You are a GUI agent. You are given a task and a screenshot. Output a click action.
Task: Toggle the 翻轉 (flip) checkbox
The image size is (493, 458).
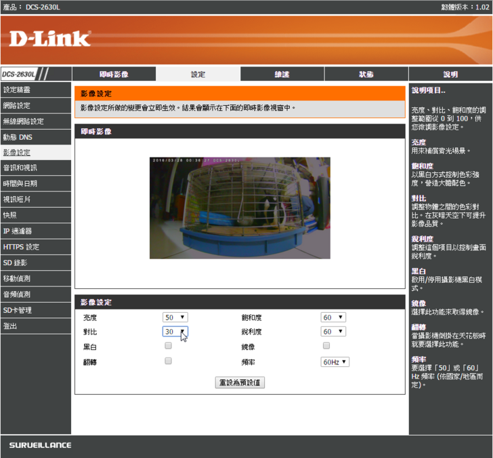pos(168,361)
